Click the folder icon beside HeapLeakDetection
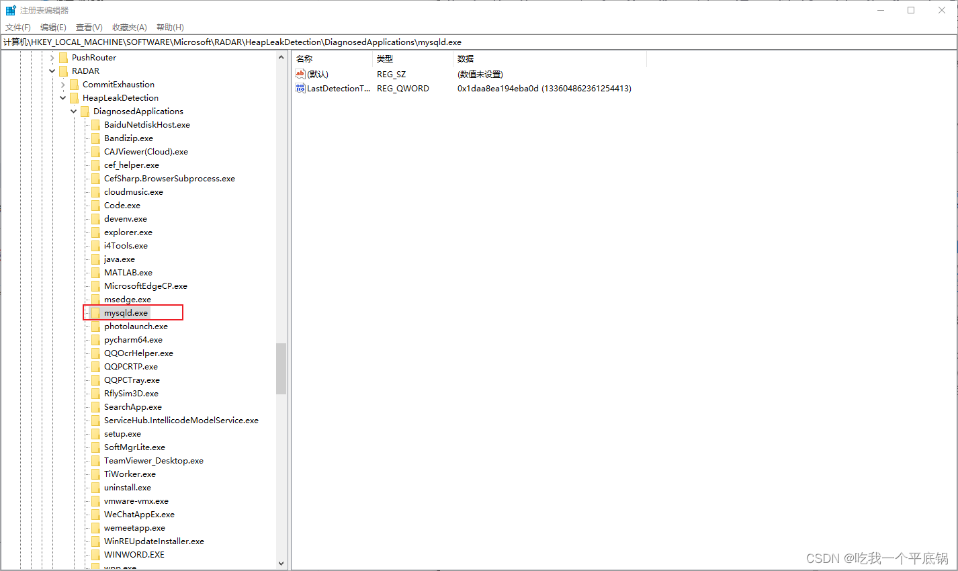 coord(75,98)
